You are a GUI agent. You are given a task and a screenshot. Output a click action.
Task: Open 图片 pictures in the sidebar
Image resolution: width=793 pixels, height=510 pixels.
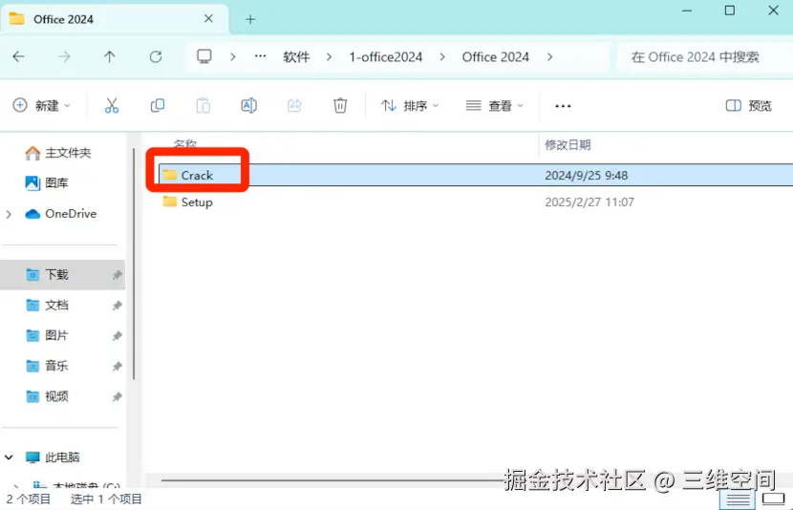click(x=47, y=335)
